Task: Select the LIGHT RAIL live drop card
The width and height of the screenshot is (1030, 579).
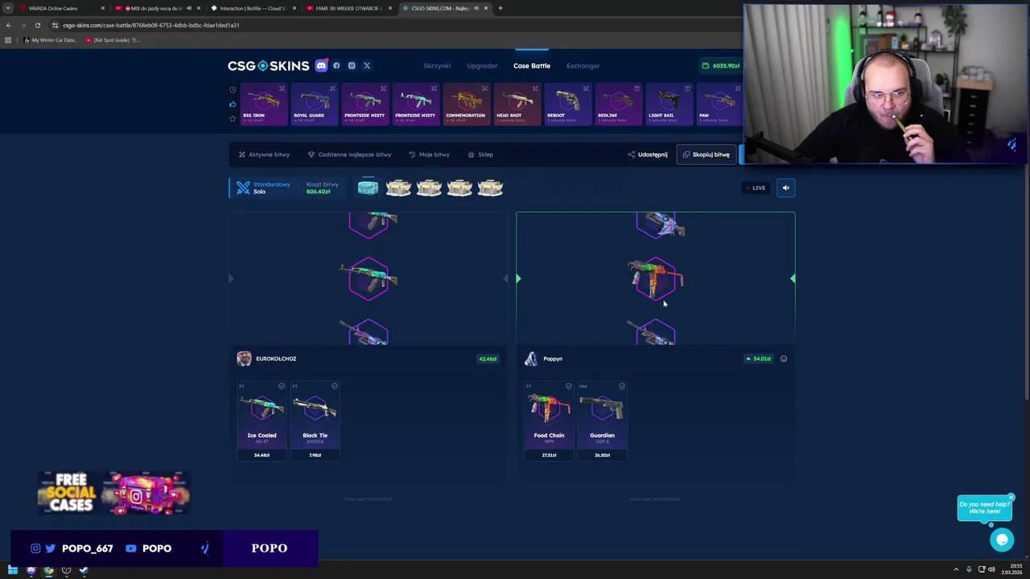Action: [669, 104]
